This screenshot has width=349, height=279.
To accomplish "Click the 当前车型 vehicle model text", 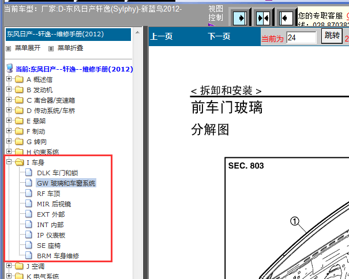I will pyautogui.click(x=93, y=9).
